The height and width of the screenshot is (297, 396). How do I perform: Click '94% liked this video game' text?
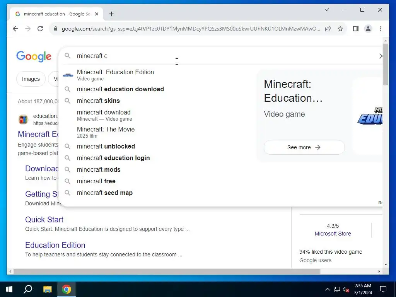[331, 252]
